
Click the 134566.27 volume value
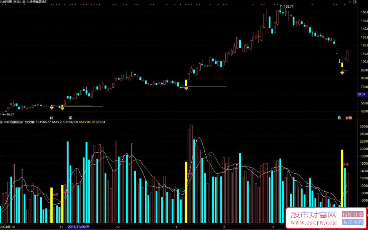coord(43,122)
